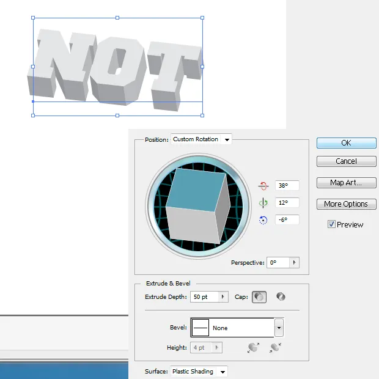Turn cap on for solid appearance

(x=259, y=297)
